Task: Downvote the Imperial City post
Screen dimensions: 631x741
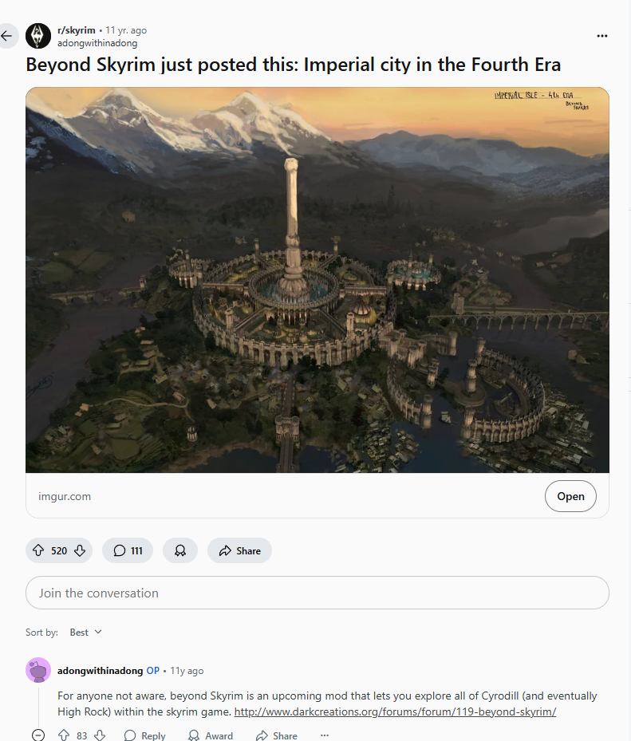Action: (x=80, y=550)
